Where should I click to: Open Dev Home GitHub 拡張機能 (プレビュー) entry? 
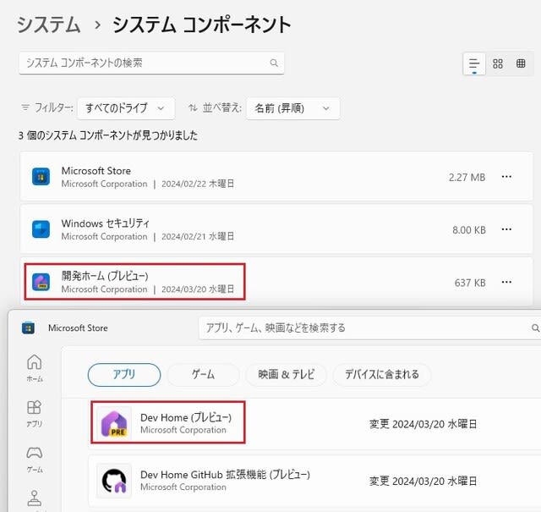(226, 475)
